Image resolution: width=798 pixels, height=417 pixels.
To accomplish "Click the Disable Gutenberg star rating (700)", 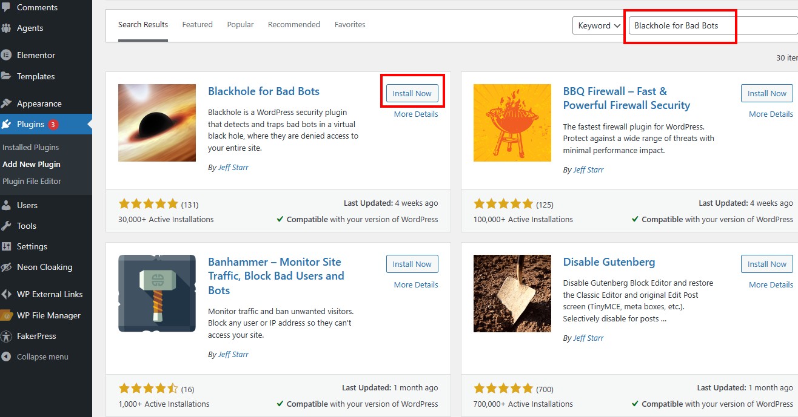I will pos(503,389).
